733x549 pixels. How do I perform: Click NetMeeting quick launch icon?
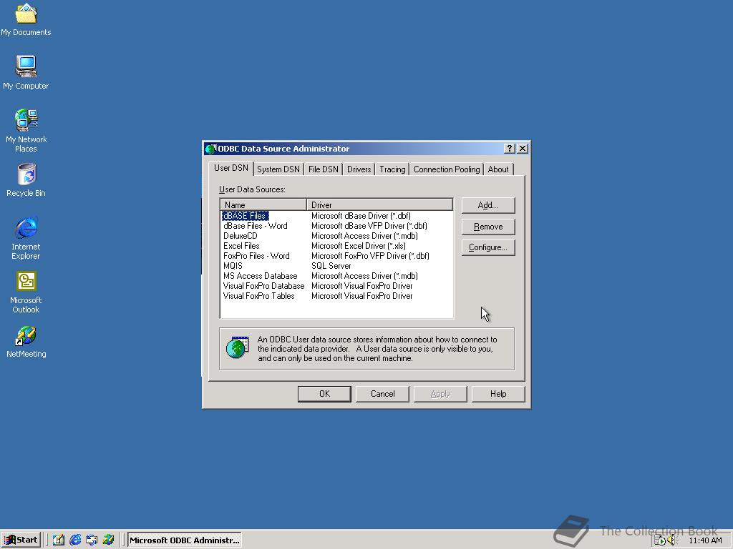(108, 540)
